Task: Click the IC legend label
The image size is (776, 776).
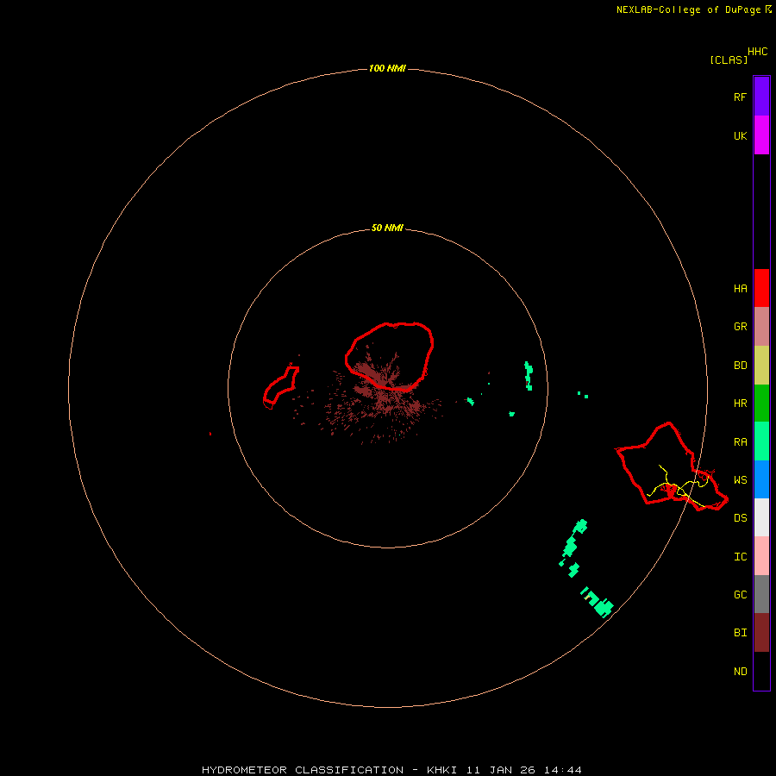Action: click(x=740, y=557)
